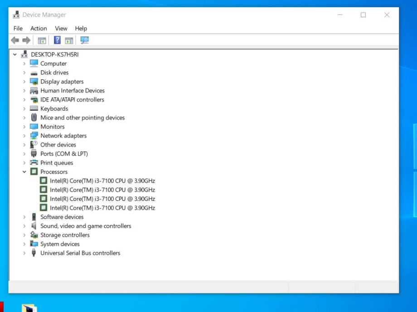The width and height of the screenshot is (417, 312).
Task: Expand the Disk drives category
Action: (24, 73)
